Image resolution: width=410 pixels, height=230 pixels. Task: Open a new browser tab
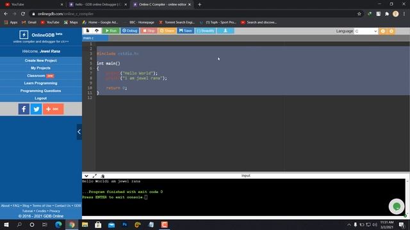pyautogui.click(x=199, y=4)
